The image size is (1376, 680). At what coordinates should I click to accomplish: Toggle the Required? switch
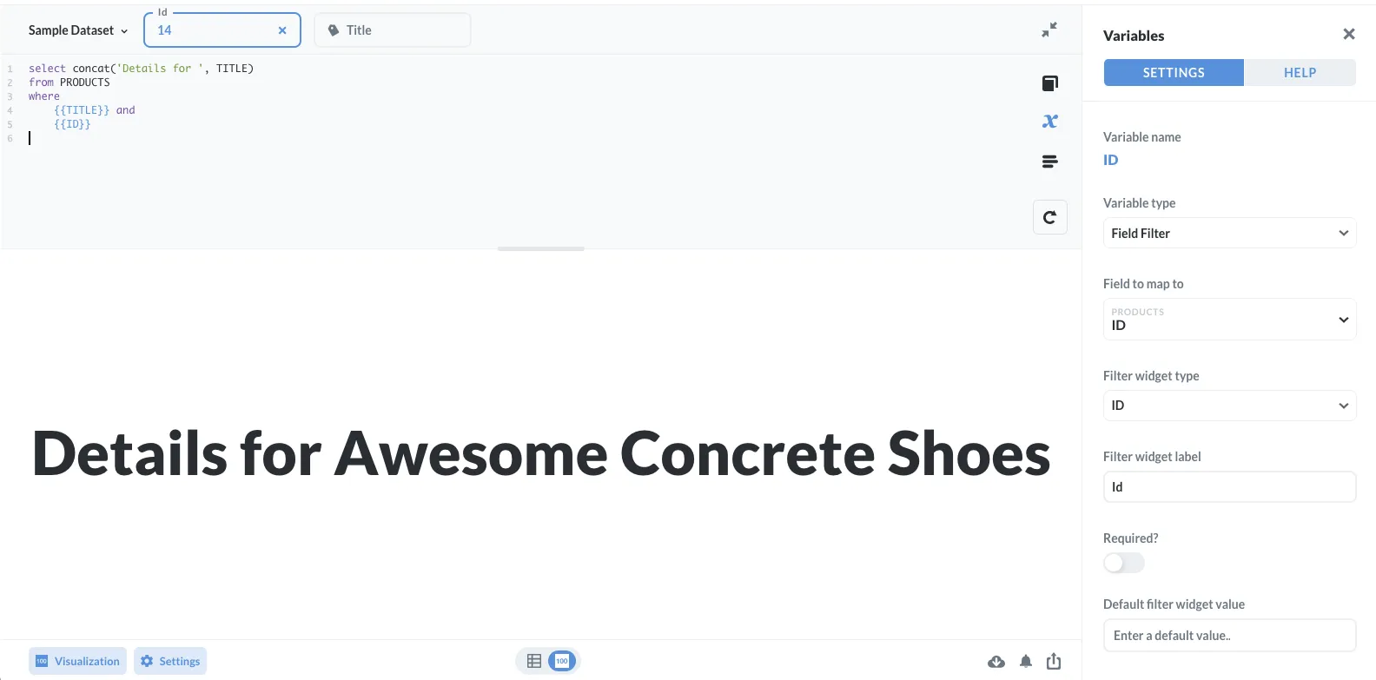tap(1124, 563)
